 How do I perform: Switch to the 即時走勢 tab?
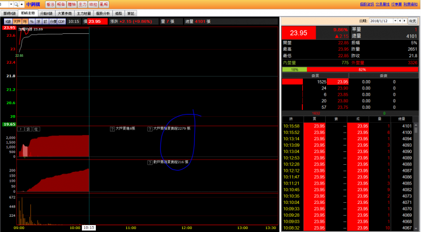click(28, 13)
